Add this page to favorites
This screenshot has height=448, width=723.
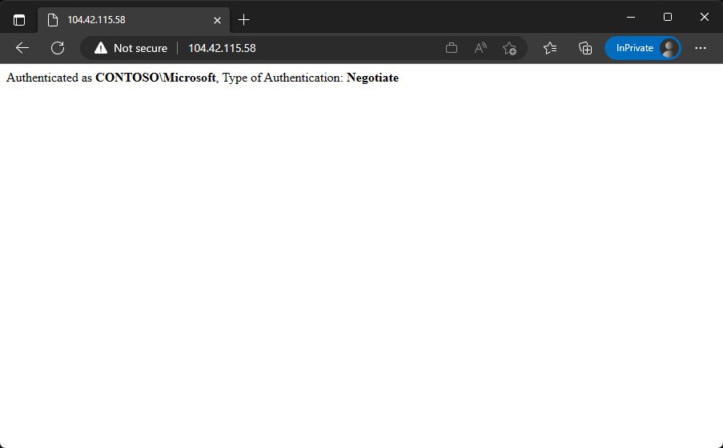click(x=509, y=48)
